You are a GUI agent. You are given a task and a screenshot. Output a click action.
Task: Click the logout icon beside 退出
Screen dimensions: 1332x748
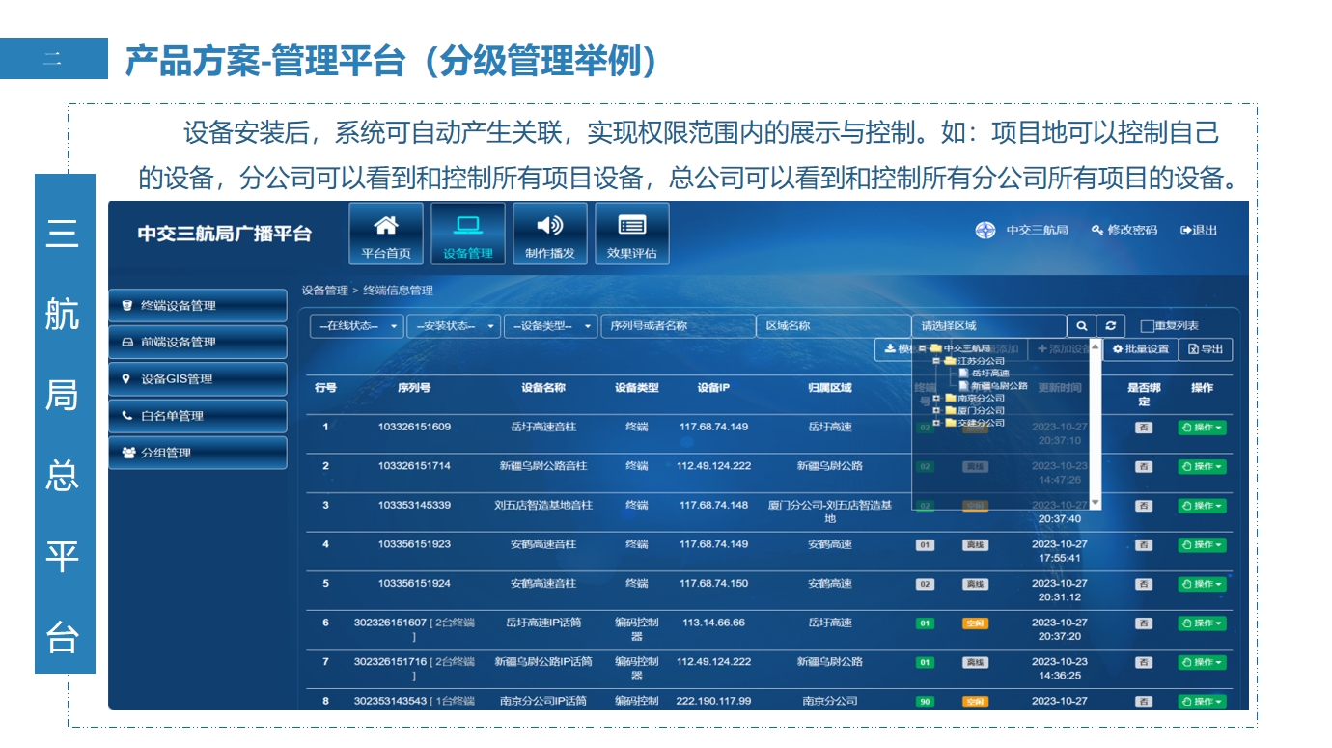coord(1186,230)
